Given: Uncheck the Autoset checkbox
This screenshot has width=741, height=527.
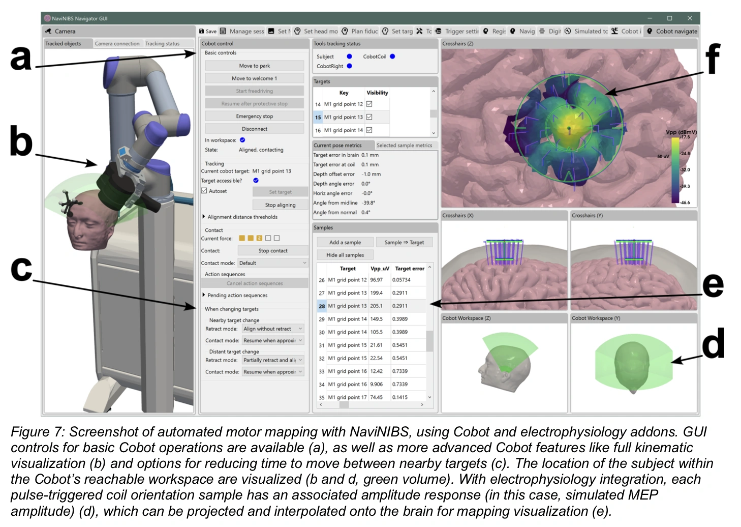Looking at the screenshot, I should 204,191.
